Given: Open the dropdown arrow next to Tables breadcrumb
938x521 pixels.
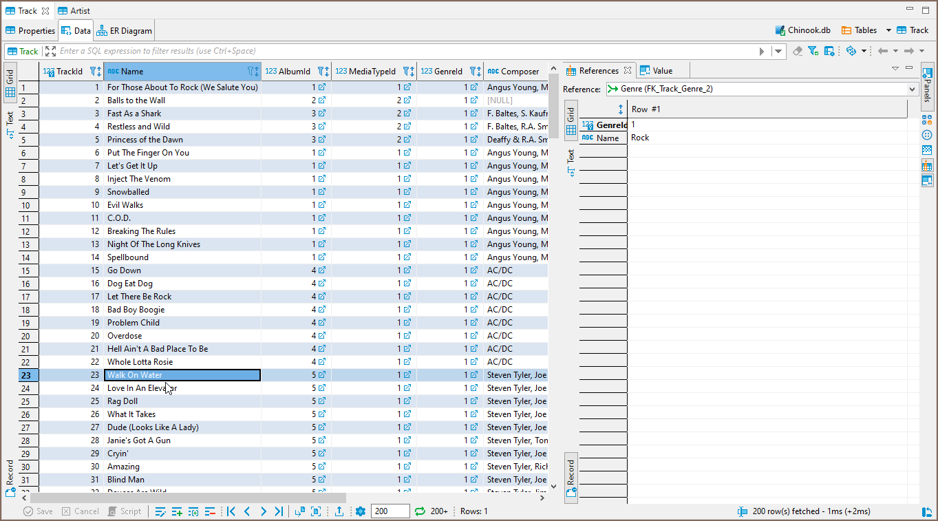Looking at the screenshot, I should click(x=888, y=30).
